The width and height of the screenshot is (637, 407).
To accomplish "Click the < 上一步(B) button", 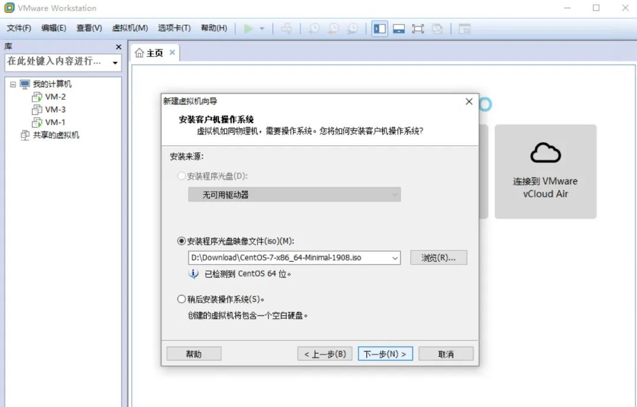I will 325,354.
